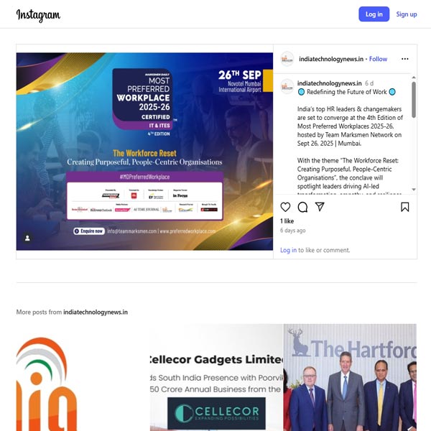431x431 pixels.
Task: Open the Cellecor Gadgets post thumbnail
Action: (216, 377)
